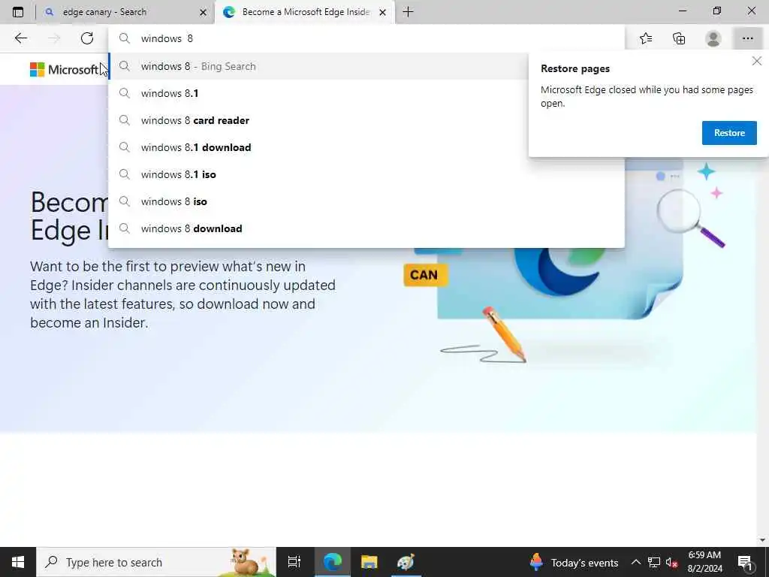The height and width of the screenshot is (577, 769).
Task: Show hidden tray icons chevron
Action: click(x=635, y=562)
